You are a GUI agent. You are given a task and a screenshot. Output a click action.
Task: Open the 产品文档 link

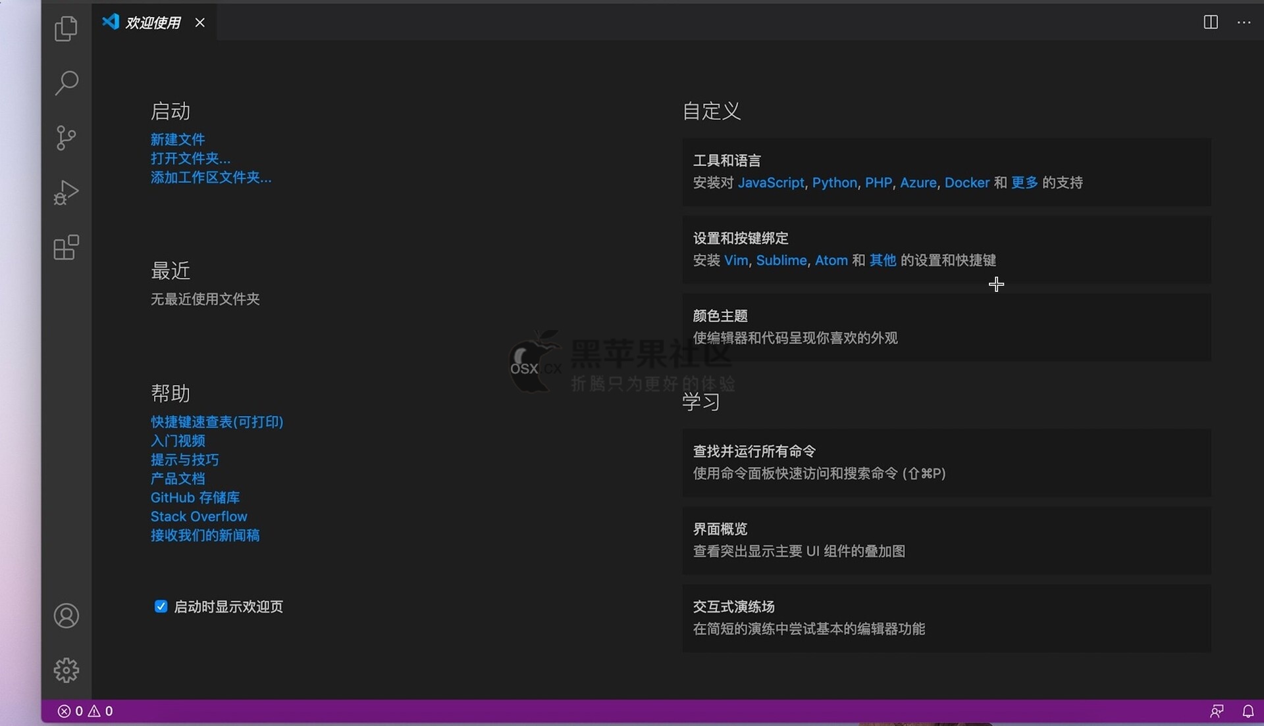pos(178,479)
